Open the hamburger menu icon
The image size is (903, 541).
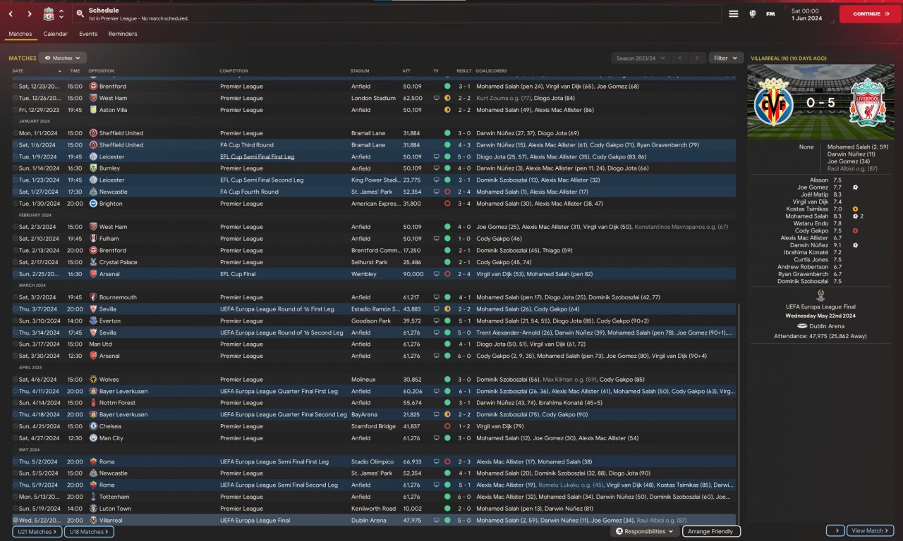point(734,14)
